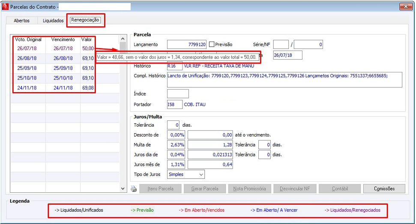Click the Valor column header

click(87, 39)
